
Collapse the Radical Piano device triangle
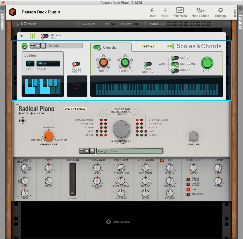pos(17,105)
